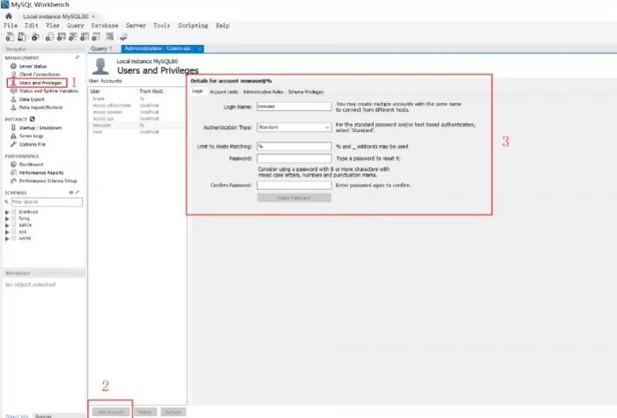Search table data toolbar icon

coord(110,37)
